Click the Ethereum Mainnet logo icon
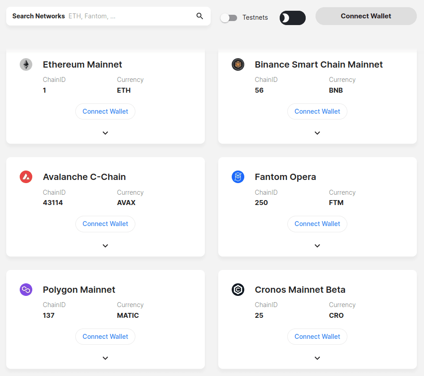Viewport: 424px width, 376px height. pyautogui.click(x=26, y=64)
